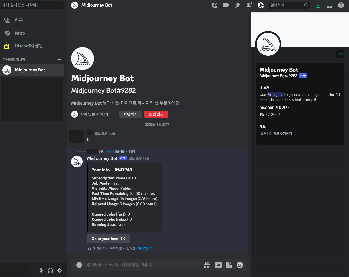Click the green download apps icon
Viewport: 349px width, 277px height.
click(318, 5)
